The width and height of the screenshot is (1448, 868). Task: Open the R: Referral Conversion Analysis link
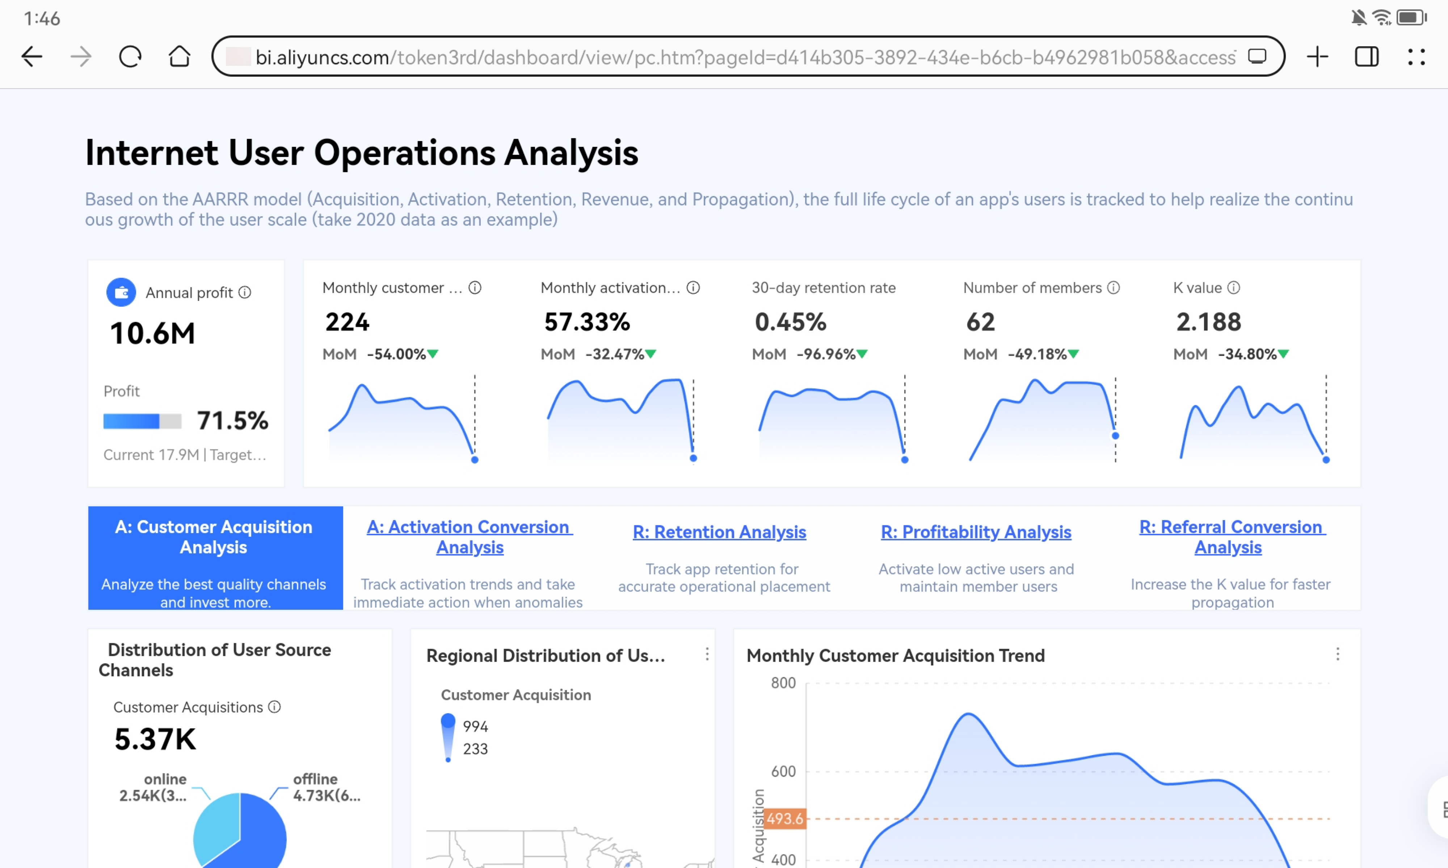tap(1232, 537)
